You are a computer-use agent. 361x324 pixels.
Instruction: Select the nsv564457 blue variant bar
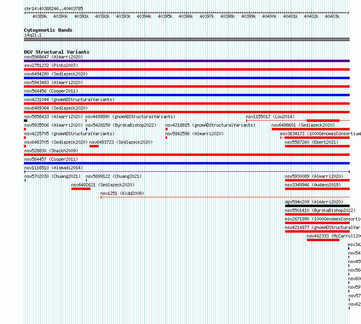click(x=187, y=163)
